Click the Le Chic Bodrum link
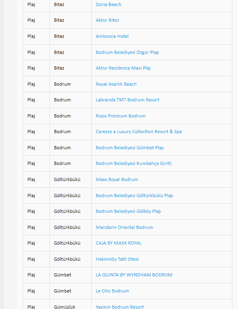 (x=112, y=291)
